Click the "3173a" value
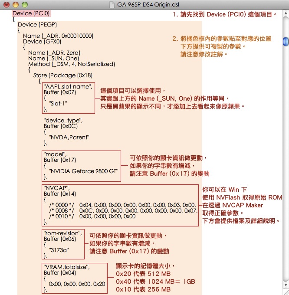 point(59,250)
